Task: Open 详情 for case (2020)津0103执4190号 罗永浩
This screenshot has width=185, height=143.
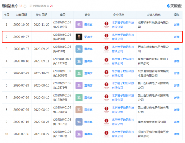Action: pyautogui.click(x=177, y=37)
